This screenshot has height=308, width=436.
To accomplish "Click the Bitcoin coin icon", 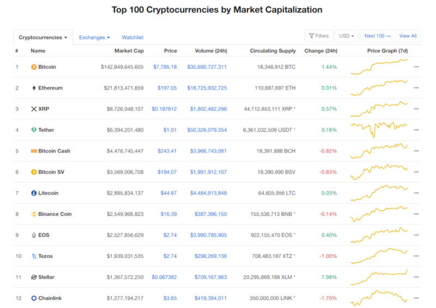I will click(34, 67).
